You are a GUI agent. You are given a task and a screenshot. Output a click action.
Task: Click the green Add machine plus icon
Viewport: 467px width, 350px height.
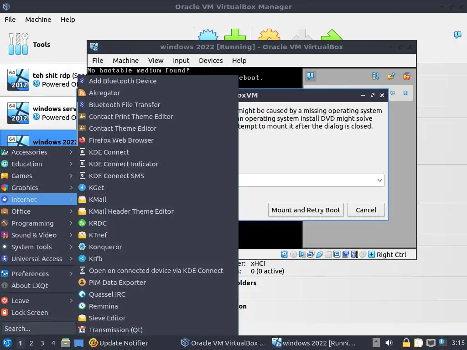235,35
